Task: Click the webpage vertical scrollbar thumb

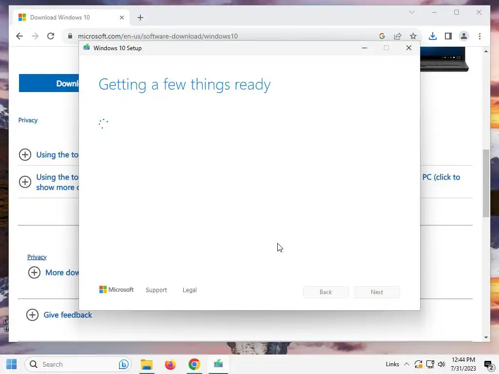Action: (486, 183)
